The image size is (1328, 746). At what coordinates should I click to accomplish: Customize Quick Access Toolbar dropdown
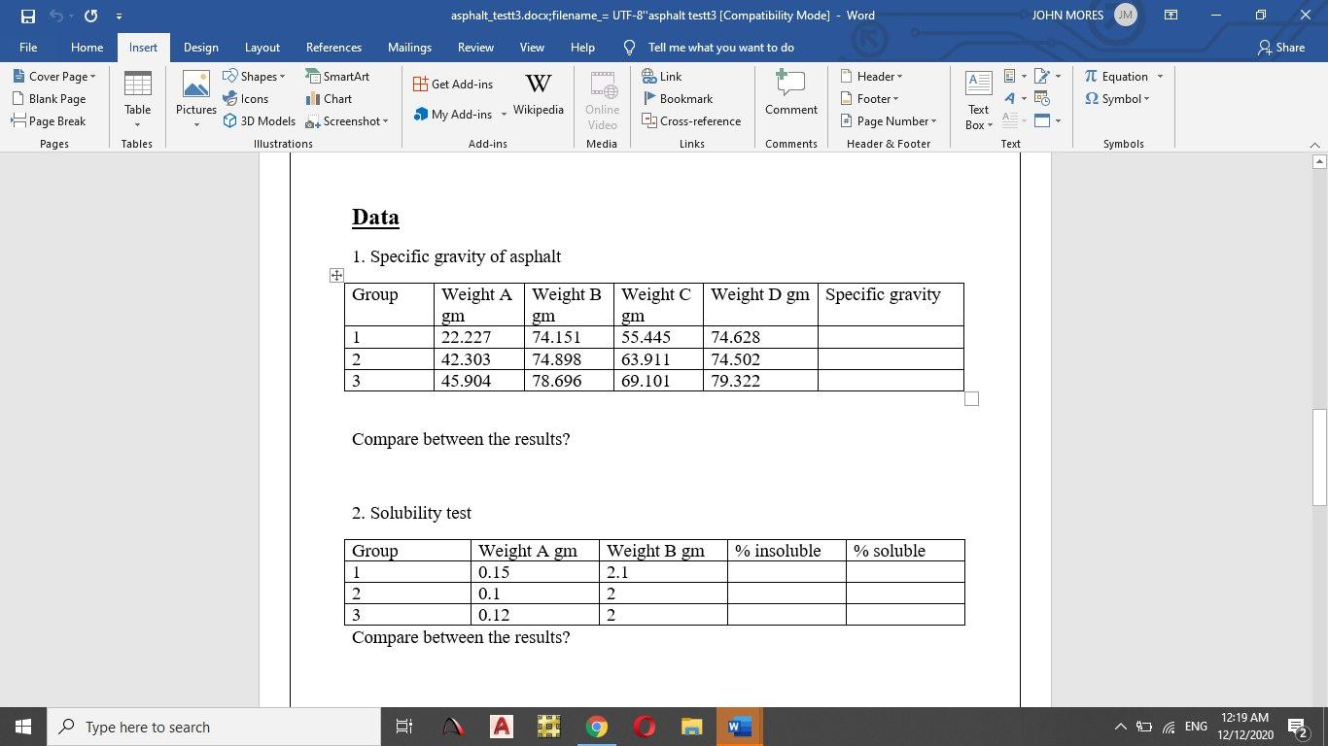(x=119, y=16)
